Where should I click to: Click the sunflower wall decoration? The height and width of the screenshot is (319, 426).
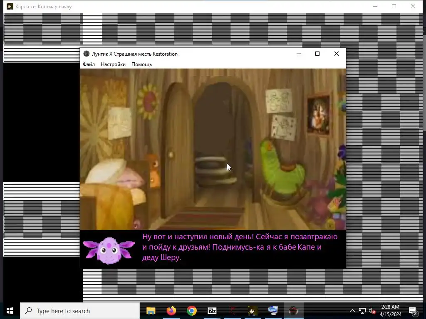point(148,101)
